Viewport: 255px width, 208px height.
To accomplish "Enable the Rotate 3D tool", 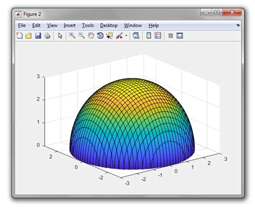I will (x=100, y=35).
